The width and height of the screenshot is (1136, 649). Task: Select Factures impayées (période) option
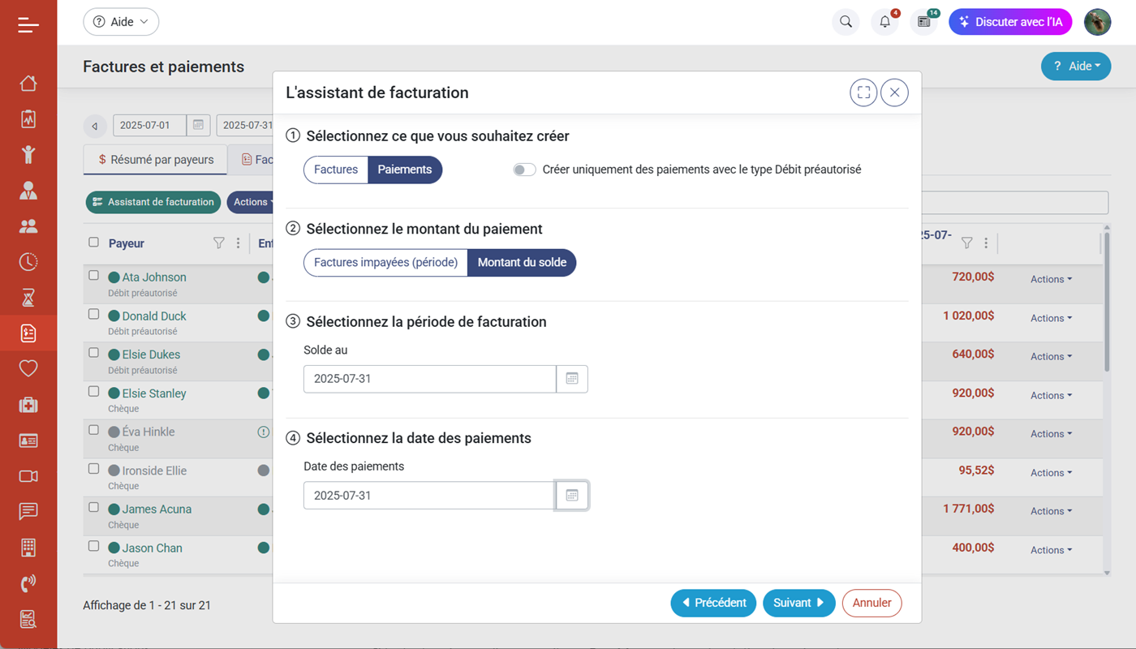click(x=386, y=263)
